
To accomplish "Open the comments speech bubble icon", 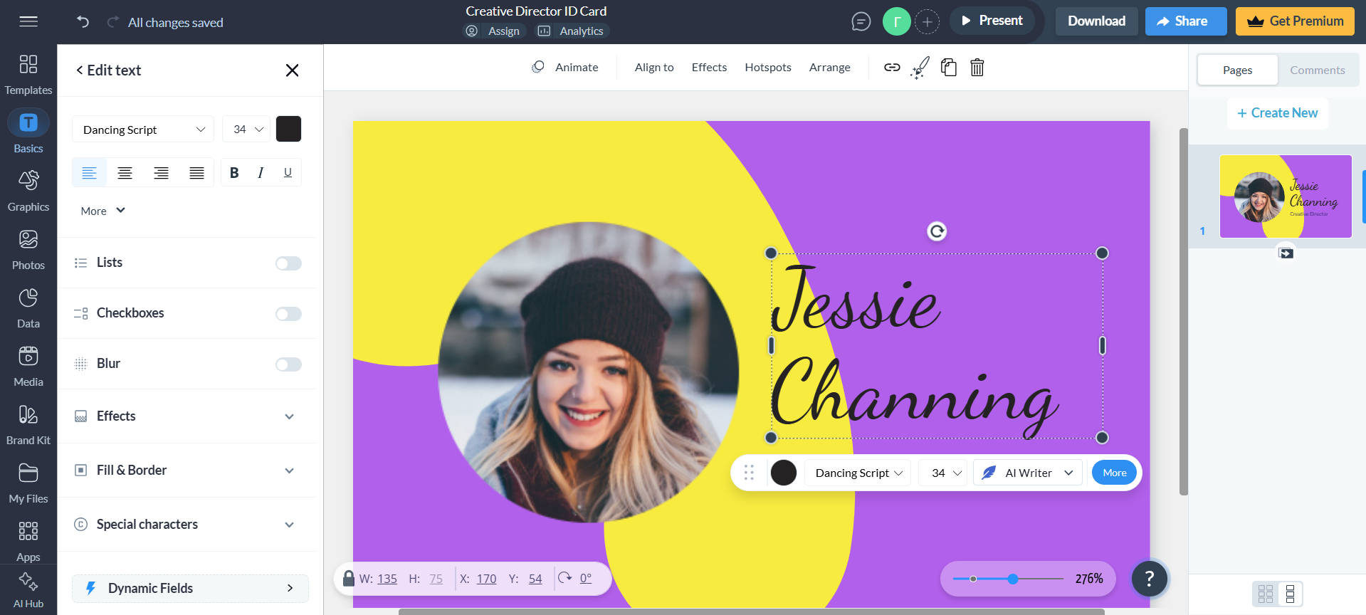I will click(x=861, y=22).
